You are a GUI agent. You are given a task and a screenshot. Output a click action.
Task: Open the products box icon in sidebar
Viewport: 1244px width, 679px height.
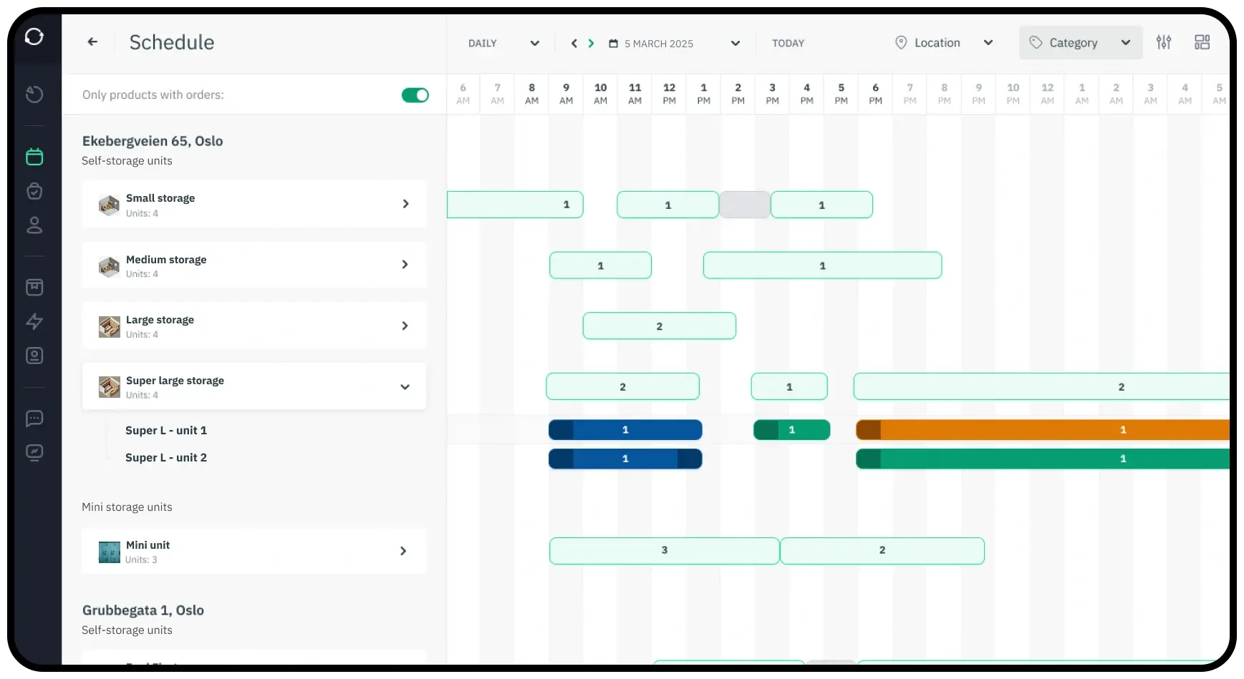click(x=34, y=287)
